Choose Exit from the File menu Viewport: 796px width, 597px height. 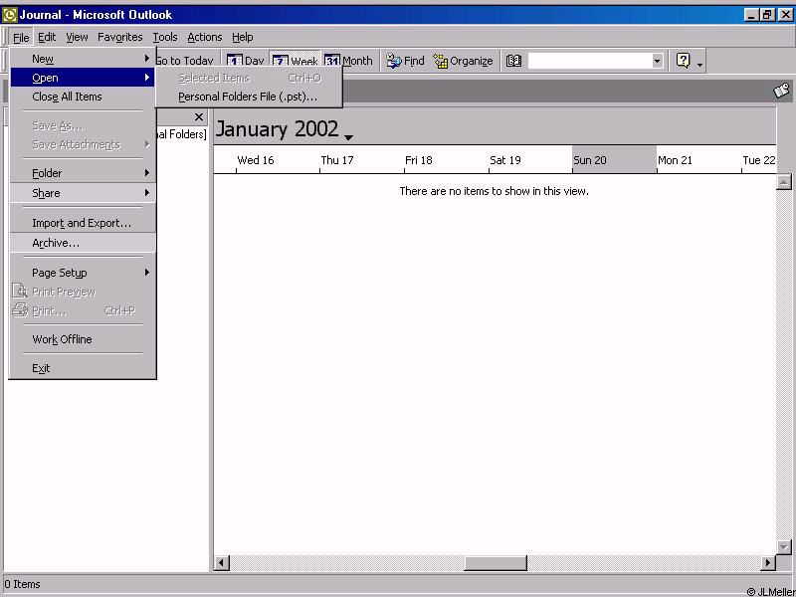pos(83,368)
